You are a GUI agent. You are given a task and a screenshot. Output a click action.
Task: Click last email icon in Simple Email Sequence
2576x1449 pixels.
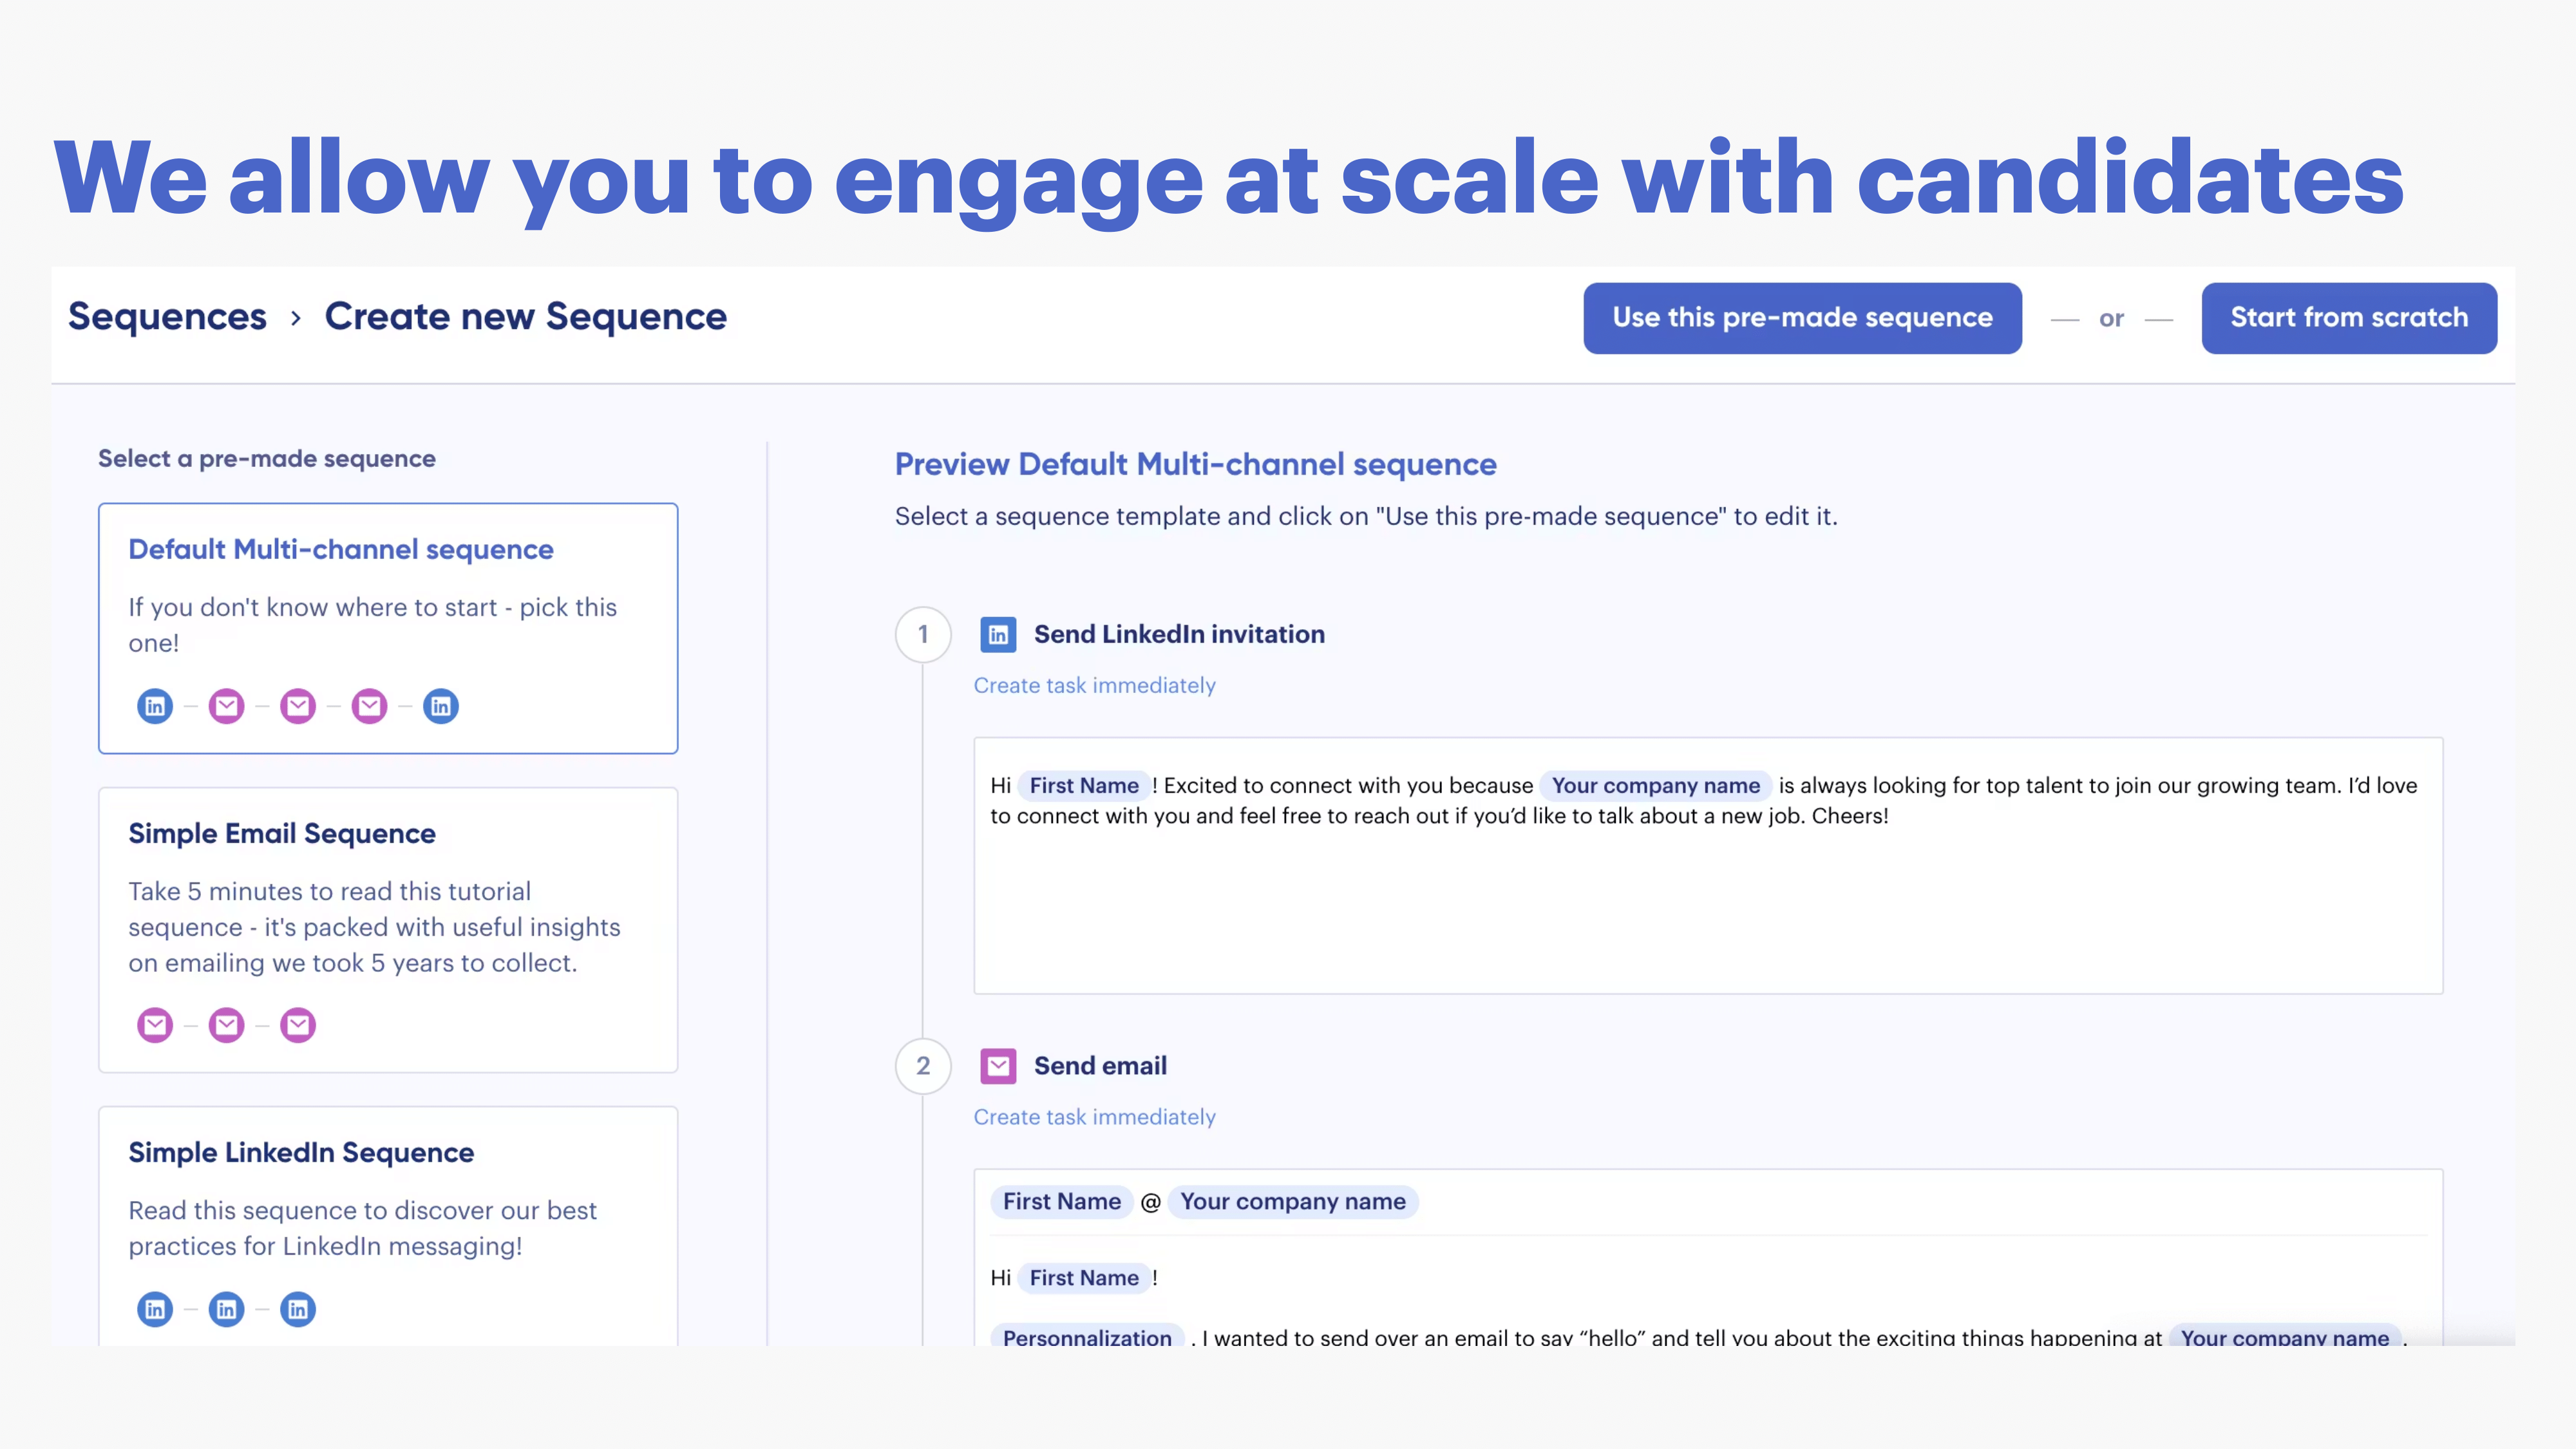pos(298,1025)
